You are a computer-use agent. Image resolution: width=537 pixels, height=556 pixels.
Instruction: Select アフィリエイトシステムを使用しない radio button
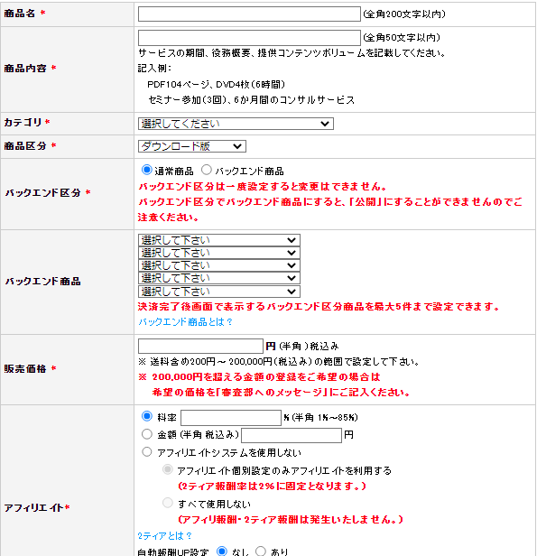147,451
